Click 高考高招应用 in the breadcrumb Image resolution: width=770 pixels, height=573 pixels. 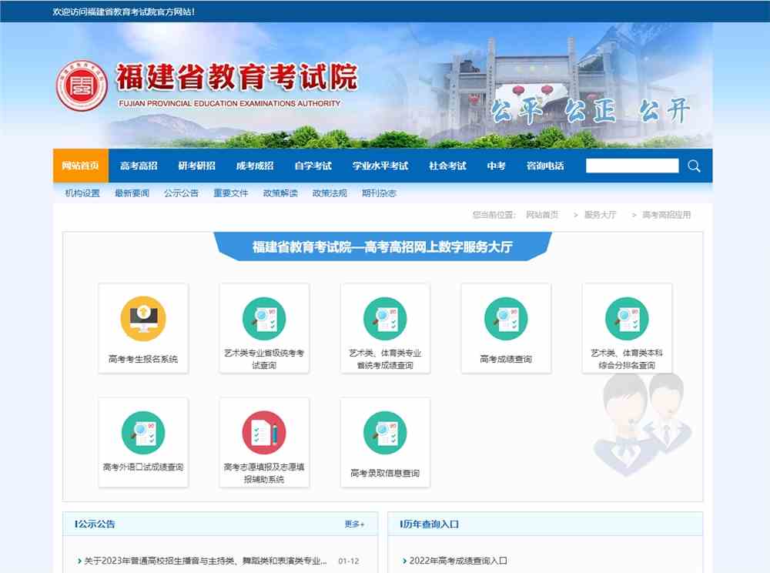pos(666,215)
